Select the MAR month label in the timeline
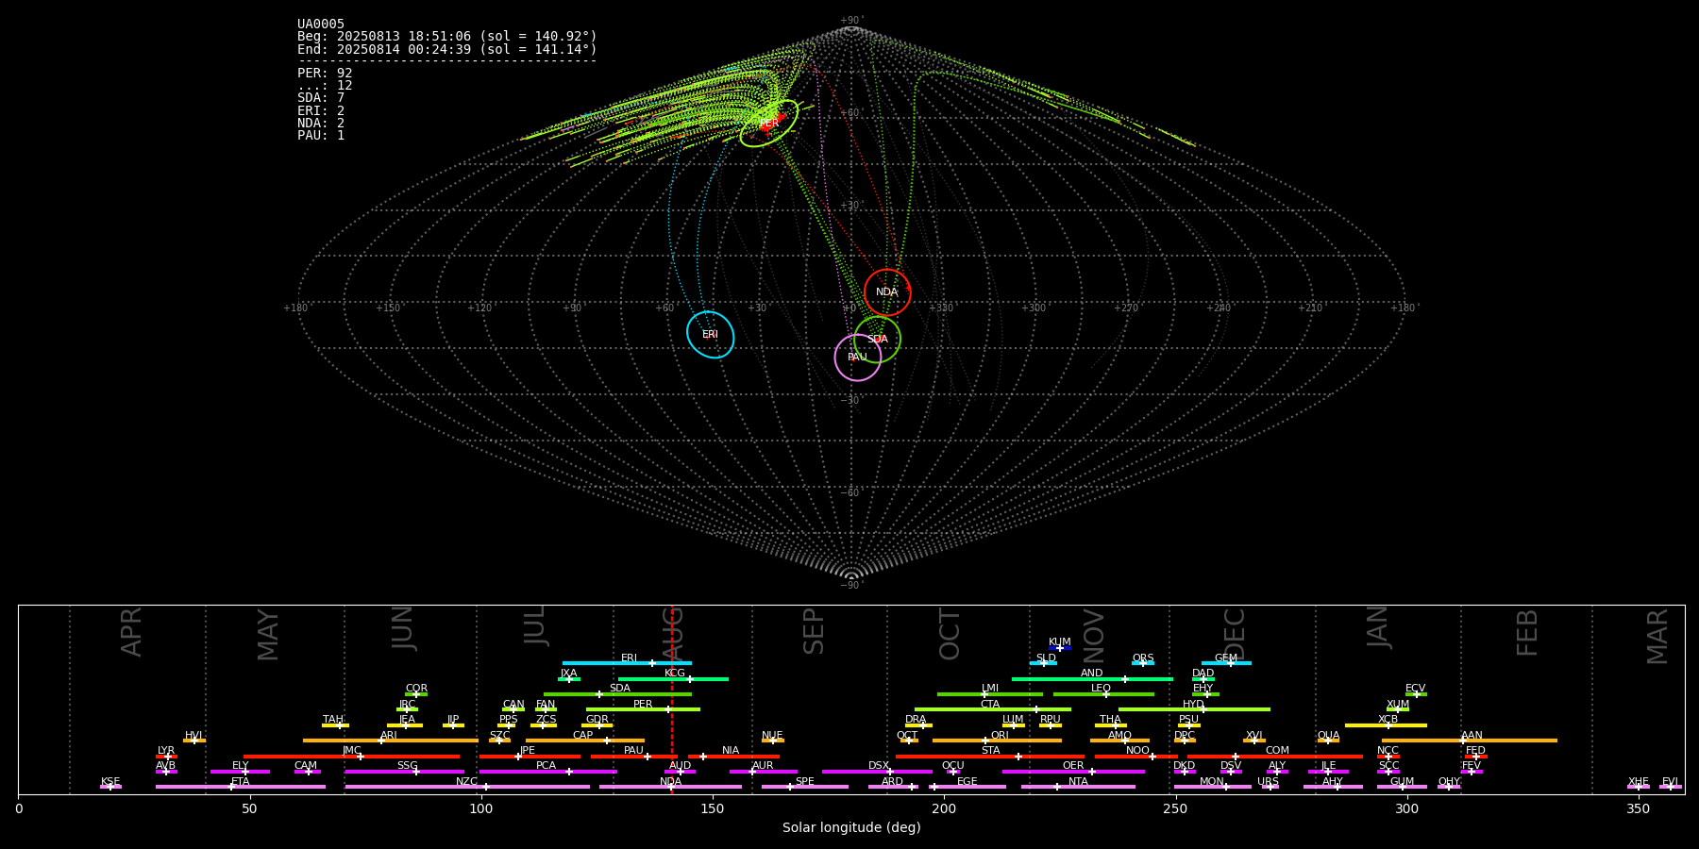 [1657, 637]
